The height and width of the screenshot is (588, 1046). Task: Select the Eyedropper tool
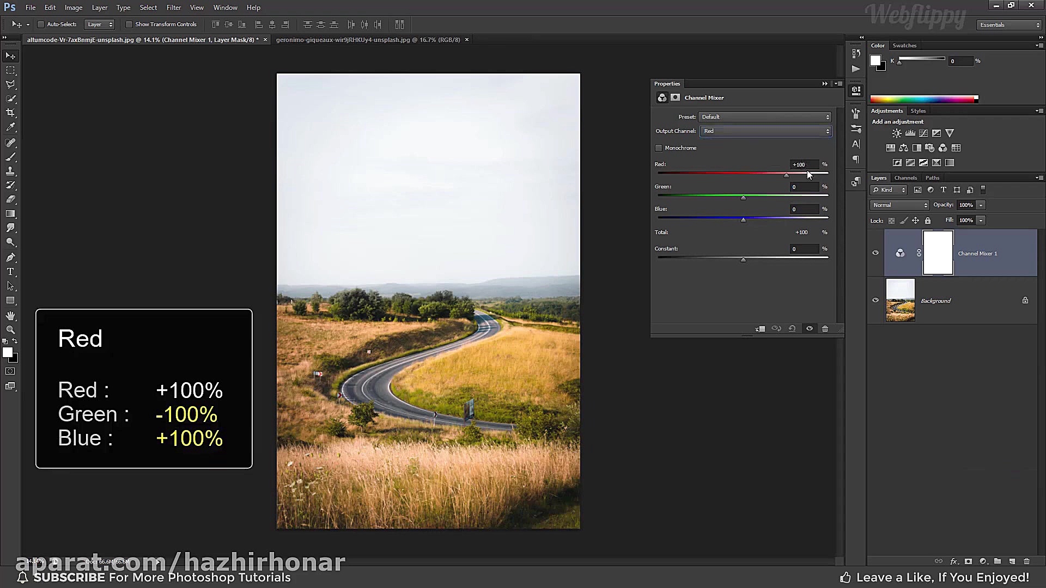point(10,127)
